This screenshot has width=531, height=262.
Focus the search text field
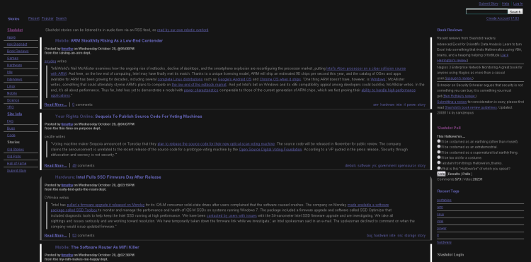click(x=486, y=12)
